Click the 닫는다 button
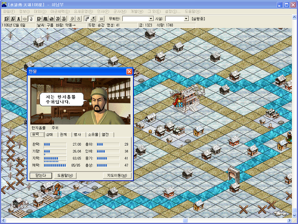This screenshot has height=224, width=298. click(x=41, y=176)
